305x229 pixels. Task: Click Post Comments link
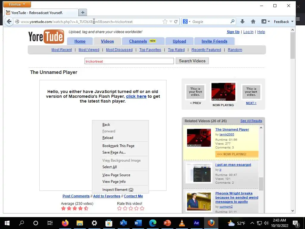(x=76, y=196)
